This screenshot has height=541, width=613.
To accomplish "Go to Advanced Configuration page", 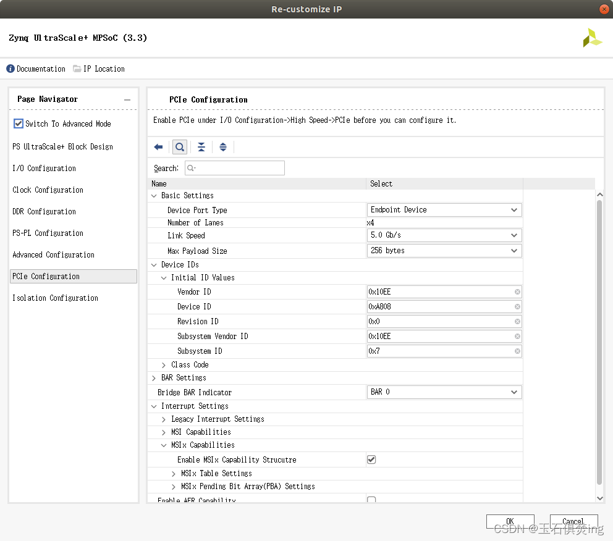I will 54,254.
